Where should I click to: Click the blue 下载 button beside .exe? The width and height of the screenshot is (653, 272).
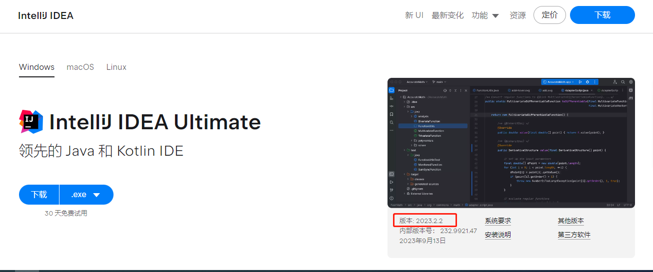click(x=39, y=195)
